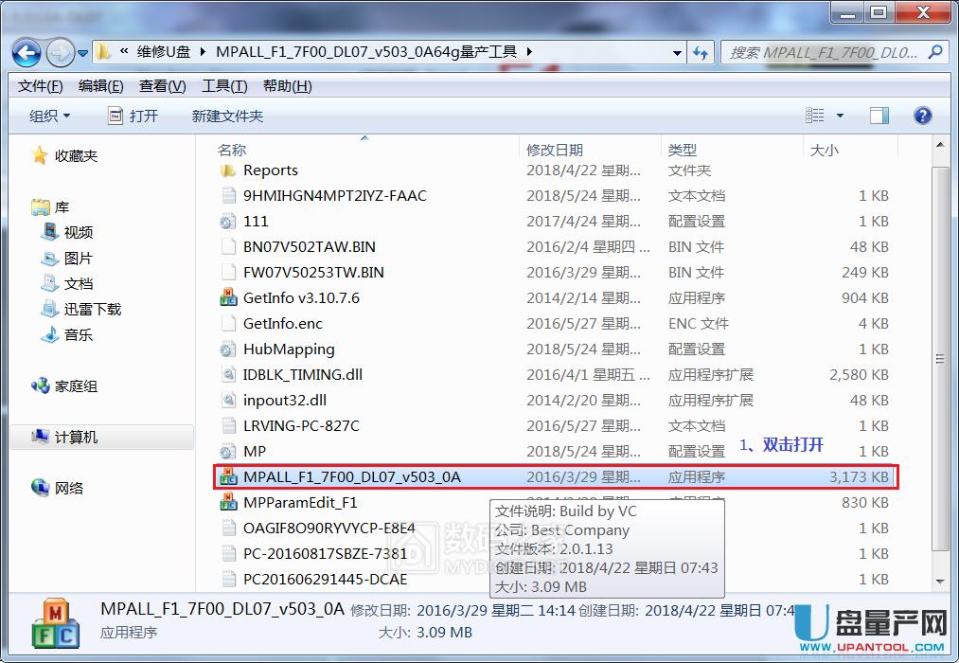Image resolution: width=959 pixels, height=663 pixels.
Task: Click the MPALL_F1_7F00_DL07_v503_0A application icon
Action: 227,476
